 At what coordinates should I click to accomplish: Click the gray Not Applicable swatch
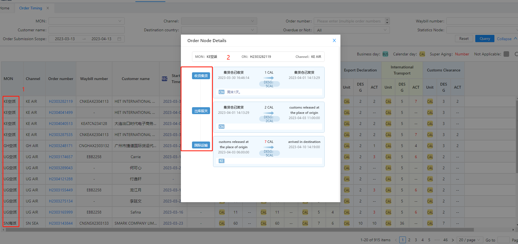point(506,54)
